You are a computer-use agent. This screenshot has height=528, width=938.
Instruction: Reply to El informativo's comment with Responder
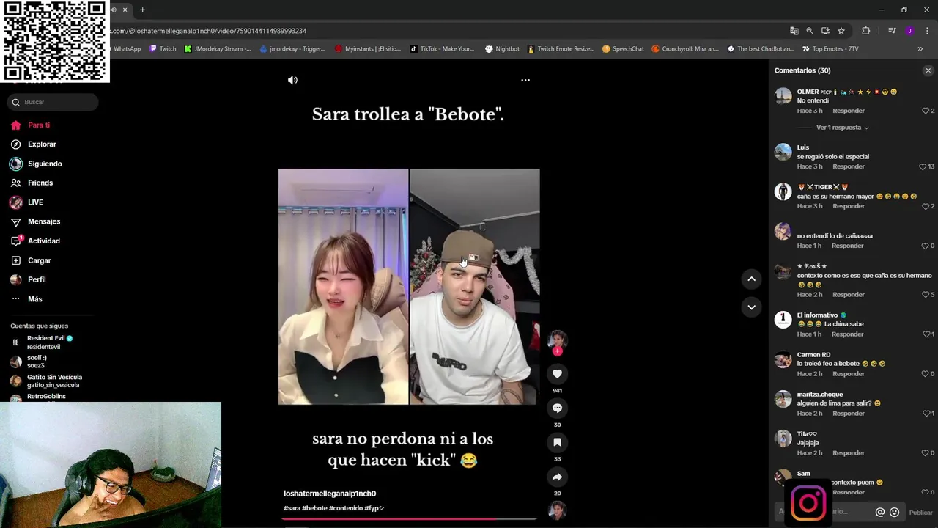pyautogui.click(x=849, y=334)
